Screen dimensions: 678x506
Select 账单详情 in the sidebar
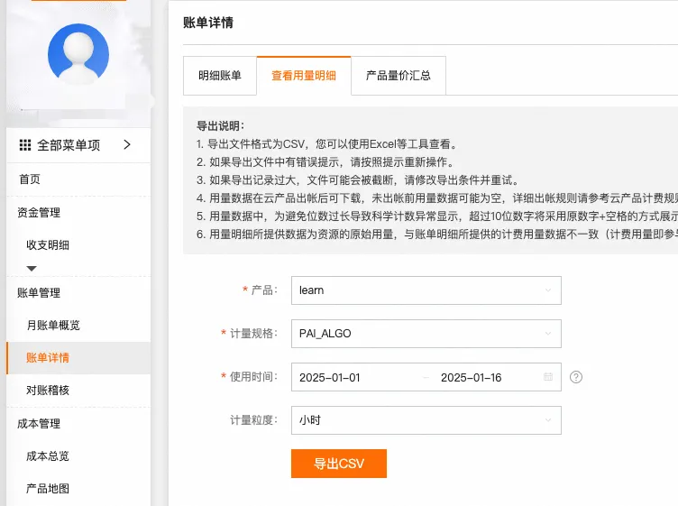point(78,358)
